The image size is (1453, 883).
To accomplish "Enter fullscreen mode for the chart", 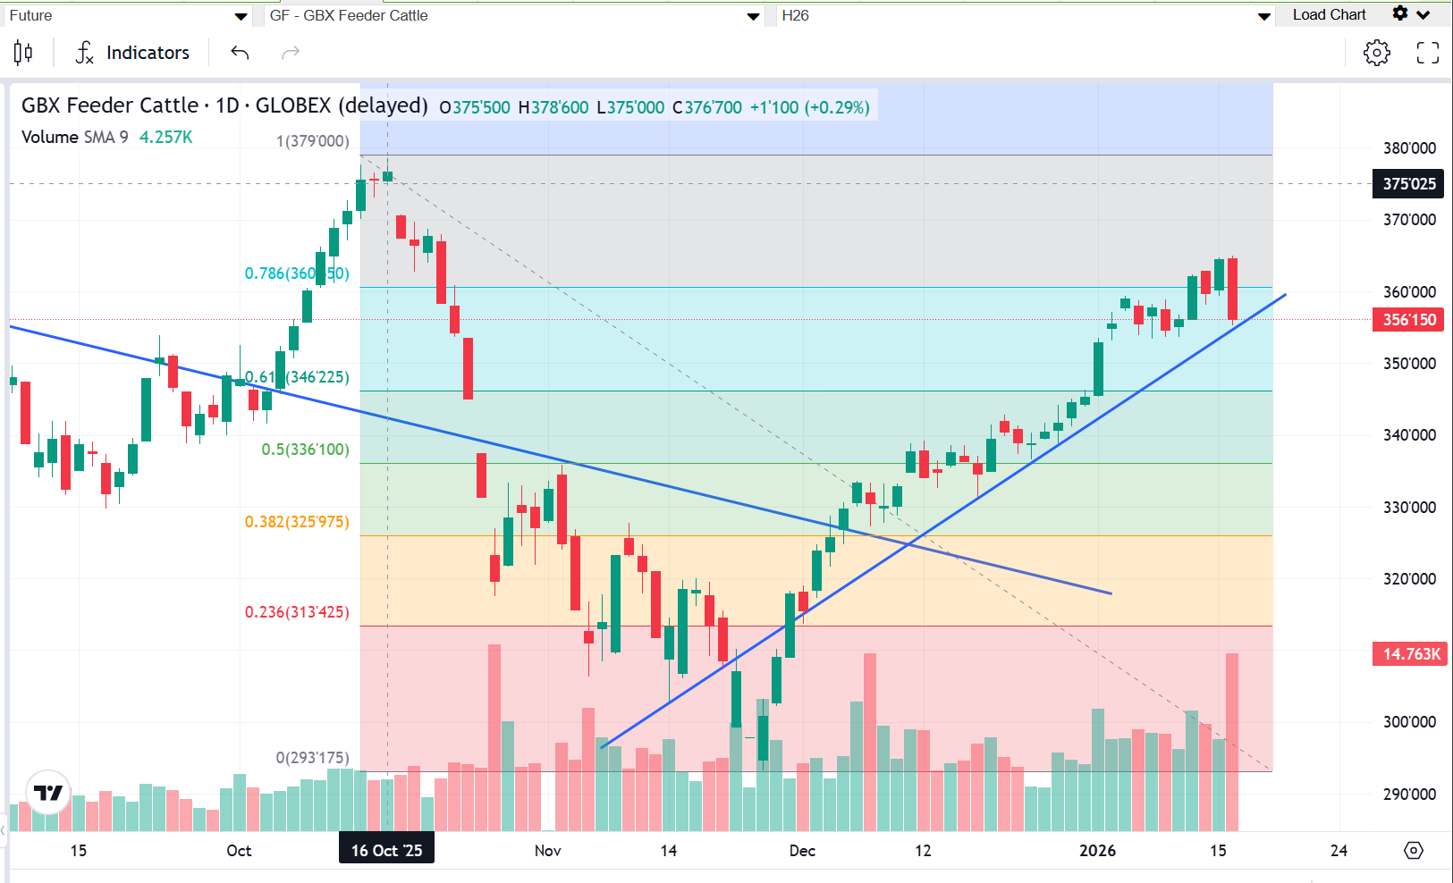I will (1428, 53).
